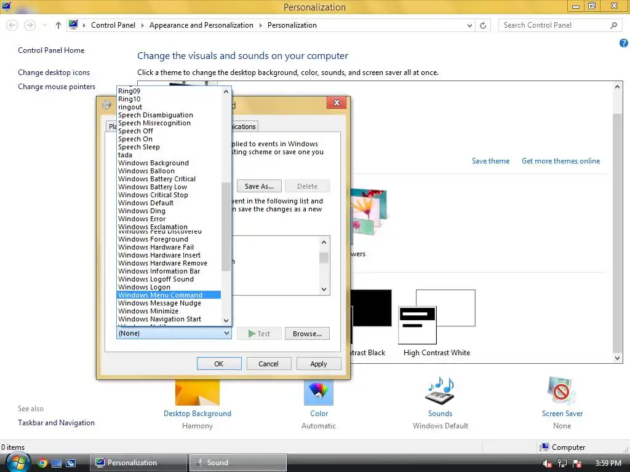This screenshot has height=472, width=630.
Task: Pick tada sound
Action: pyautogui.click(x=169, y=154)
